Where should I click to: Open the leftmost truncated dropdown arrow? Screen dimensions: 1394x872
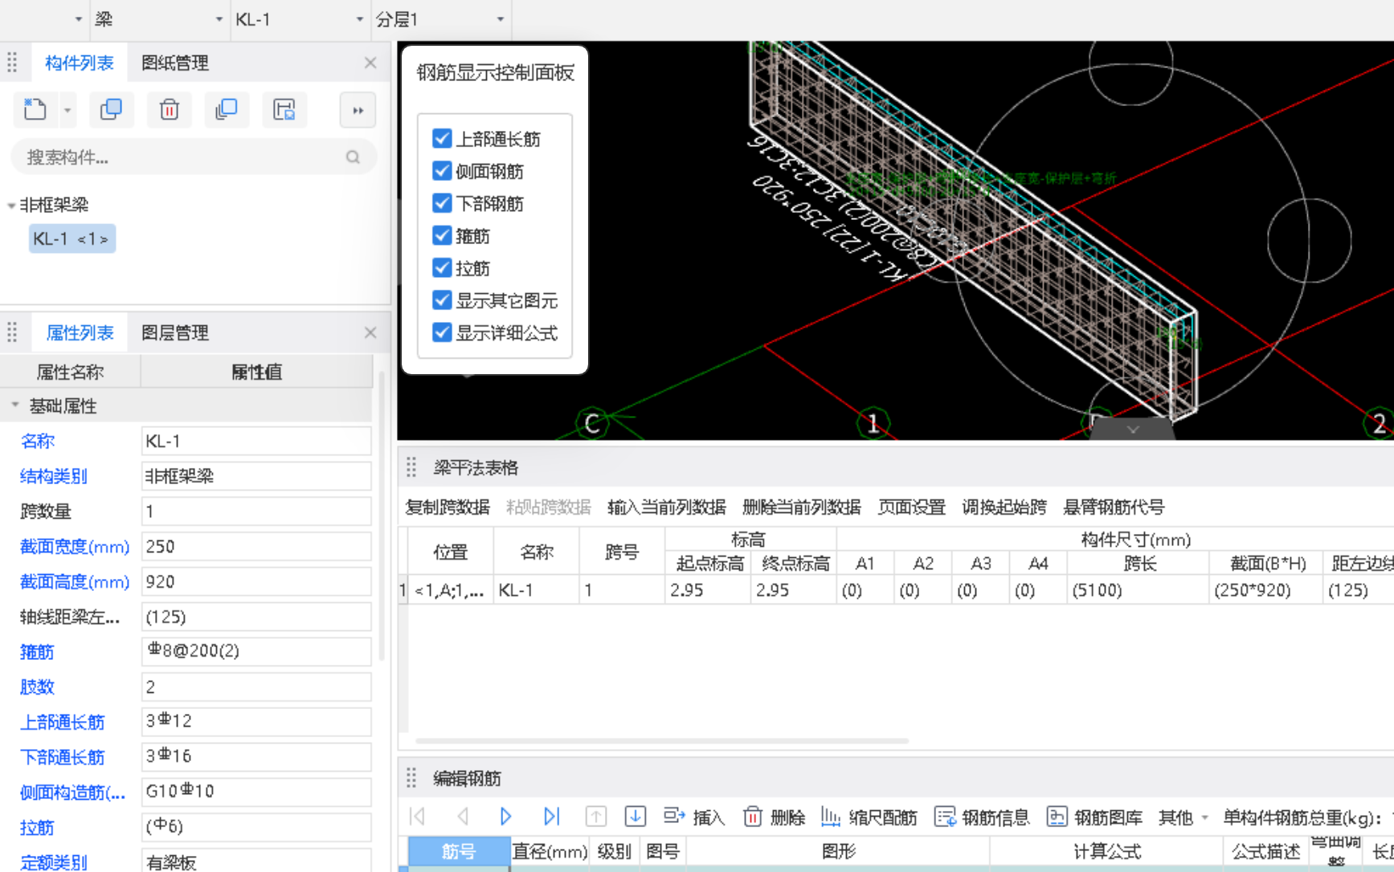point(78,19)
